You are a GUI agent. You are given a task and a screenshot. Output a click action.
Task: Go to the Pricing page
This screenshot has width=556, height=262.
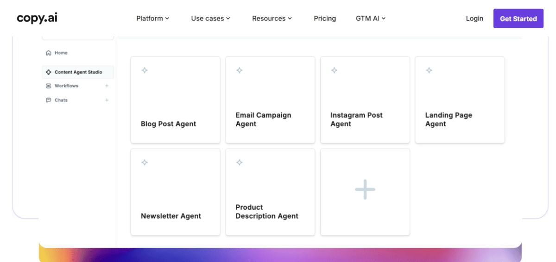click(325, 19)
